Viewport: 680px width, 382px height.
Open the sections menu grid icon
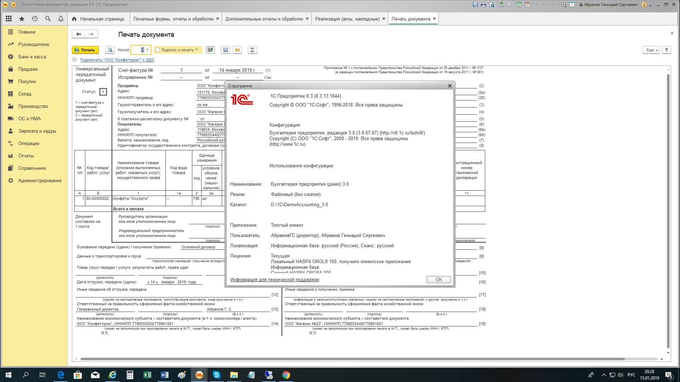[x=8, y=19]
